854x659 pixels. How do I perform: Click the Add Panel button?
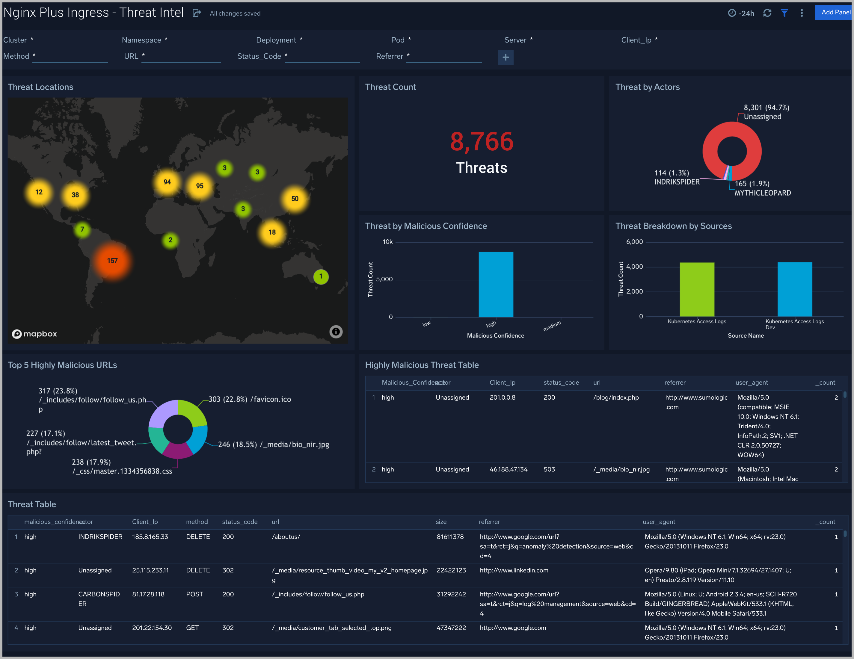[834, 12]
